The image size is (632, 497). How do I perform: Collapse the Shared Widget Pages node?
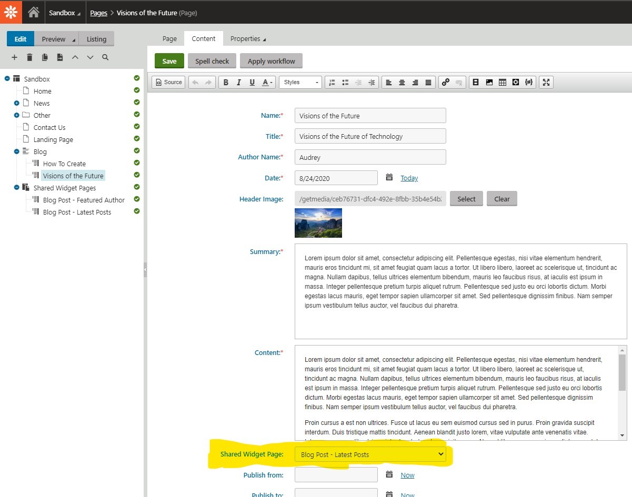click(17, 188)
